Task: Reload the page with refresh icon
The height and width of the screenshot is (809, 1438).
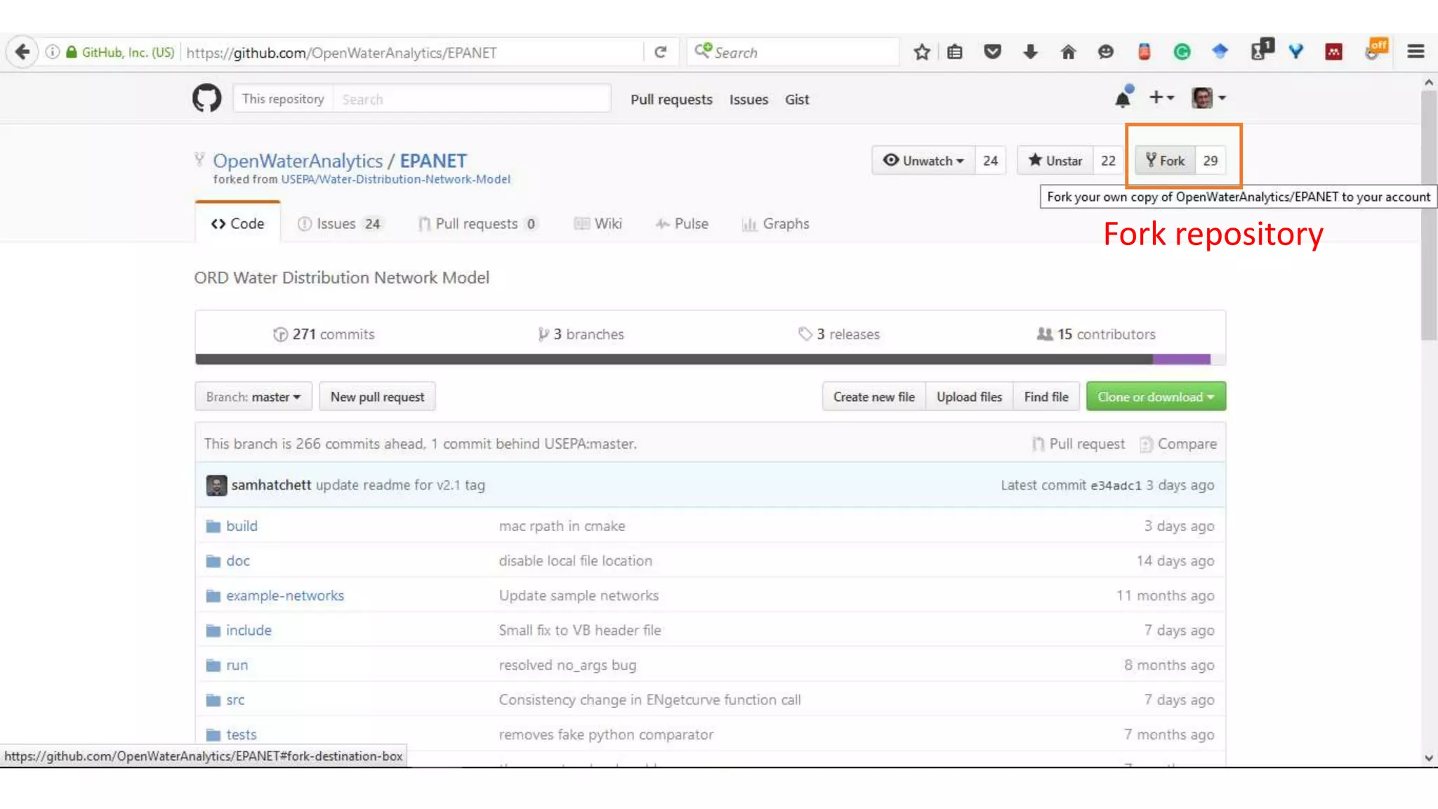Action: (660, 52)
